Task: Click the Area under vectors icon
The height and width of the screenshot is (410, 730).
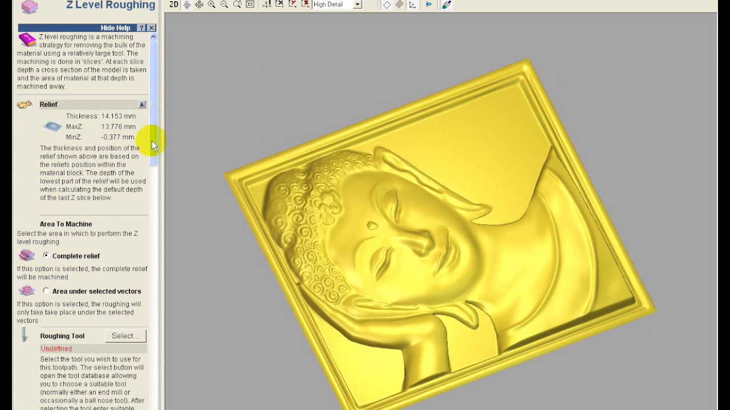Action: pos(26,291)
